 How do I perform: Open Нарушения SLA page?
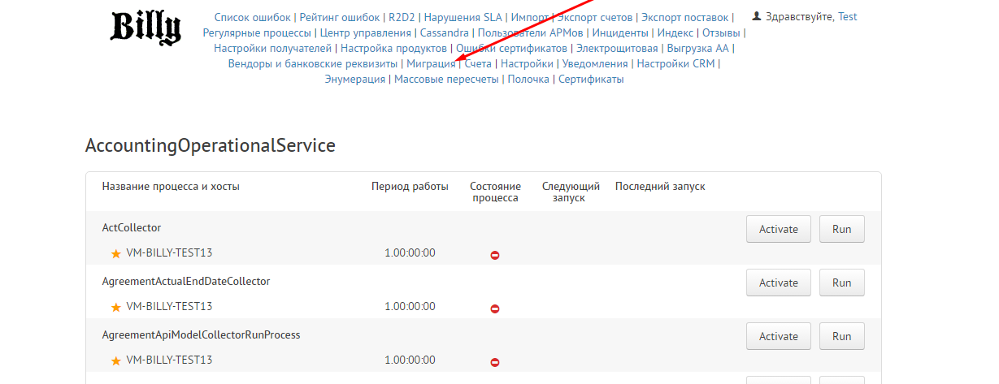[x=463, y=17]
